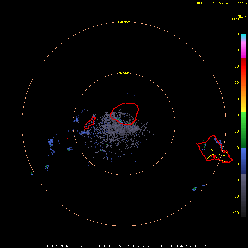248x248 pixels.
Task: Click the KHKI station ID in caption
Action: pyautogui.click(x=161, y=246)
